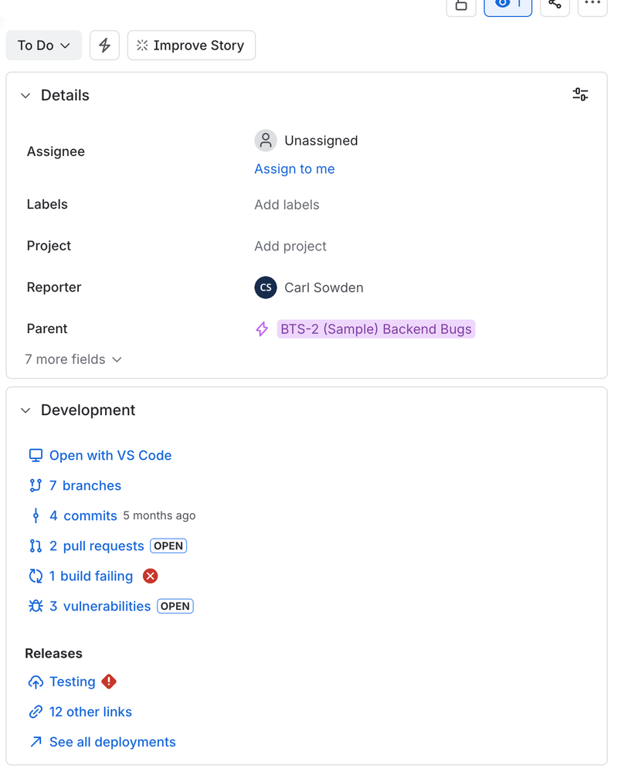The image size is (621, 772).
Task: Open field settings in the Details panel
Action: (x=580, y=94)
